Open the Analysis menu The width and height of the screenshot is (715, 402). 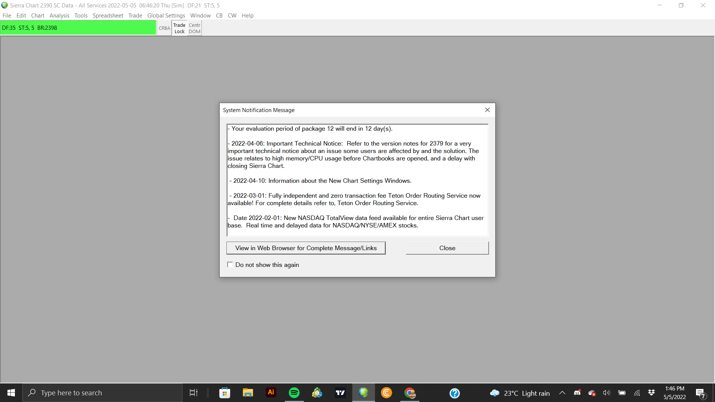59,16
